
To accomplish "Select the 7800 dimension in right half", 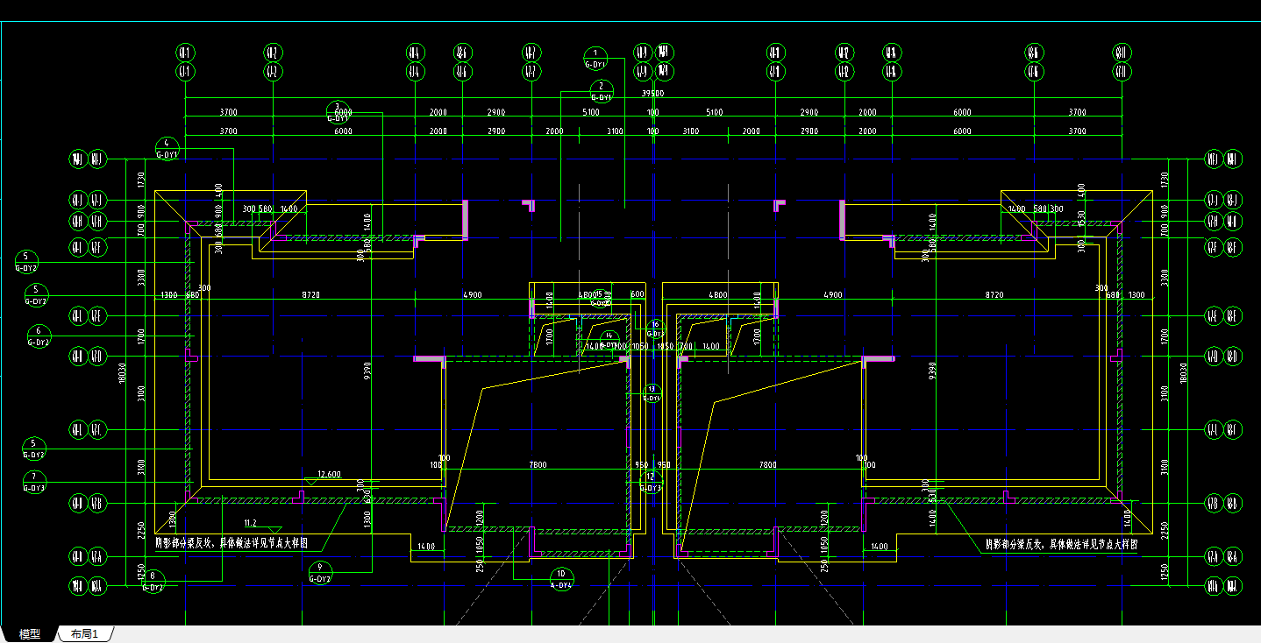I will click(x=767, y=464).
